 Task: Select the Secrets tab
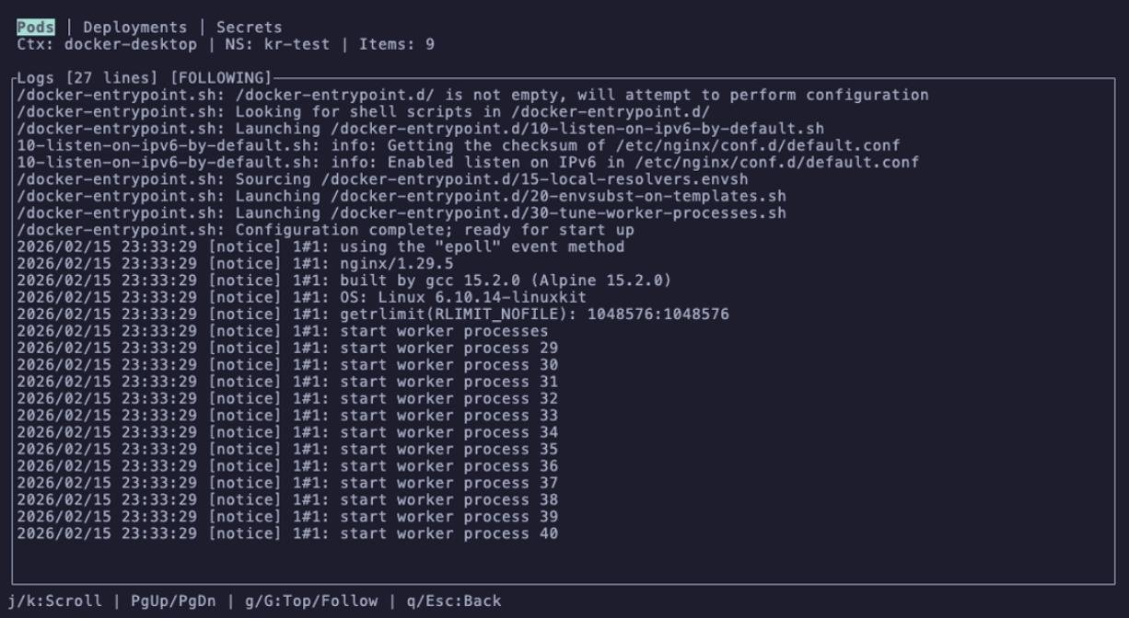coord(249,28)
